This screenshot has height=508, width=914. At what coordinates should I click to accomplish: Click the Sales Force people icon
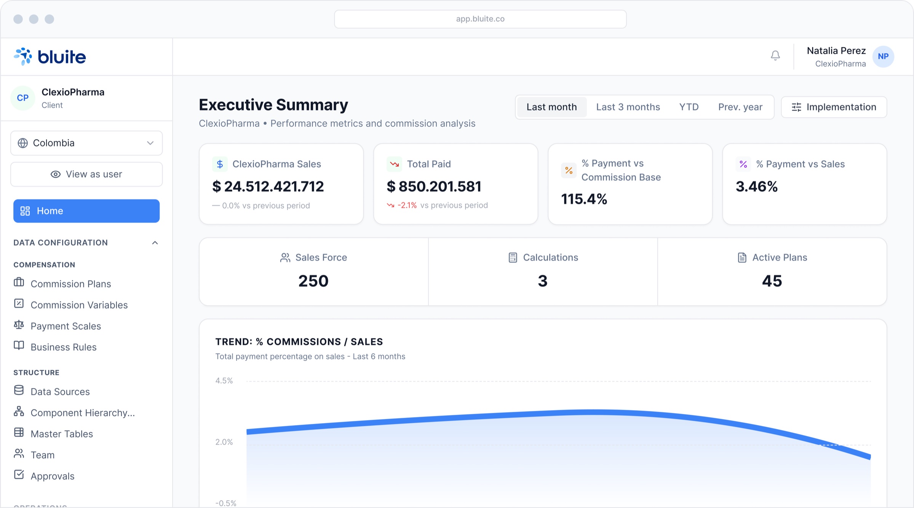[285, 258]
